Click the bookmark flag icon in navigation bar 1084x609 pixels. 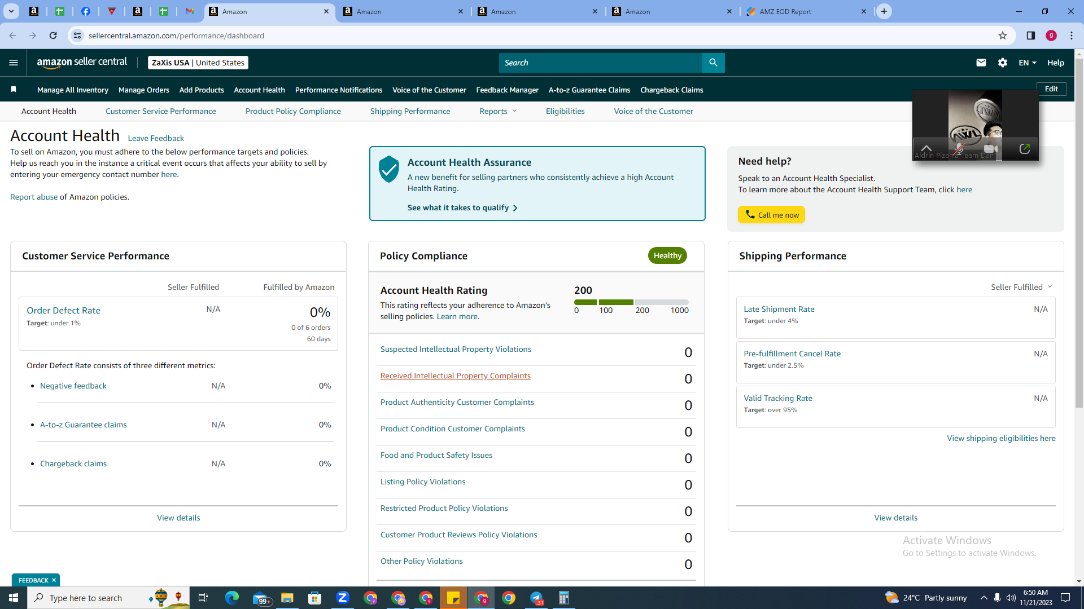(x=14, y=90)
